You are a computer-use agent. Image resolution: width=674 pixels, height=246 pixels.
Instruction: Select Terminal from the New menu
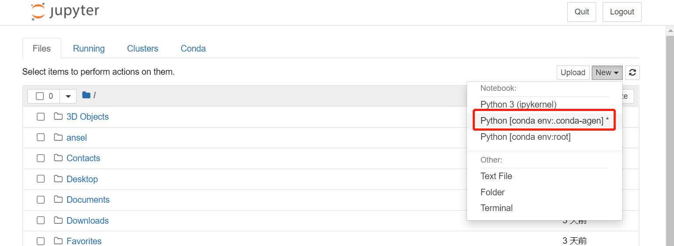(x=496, y=208)
